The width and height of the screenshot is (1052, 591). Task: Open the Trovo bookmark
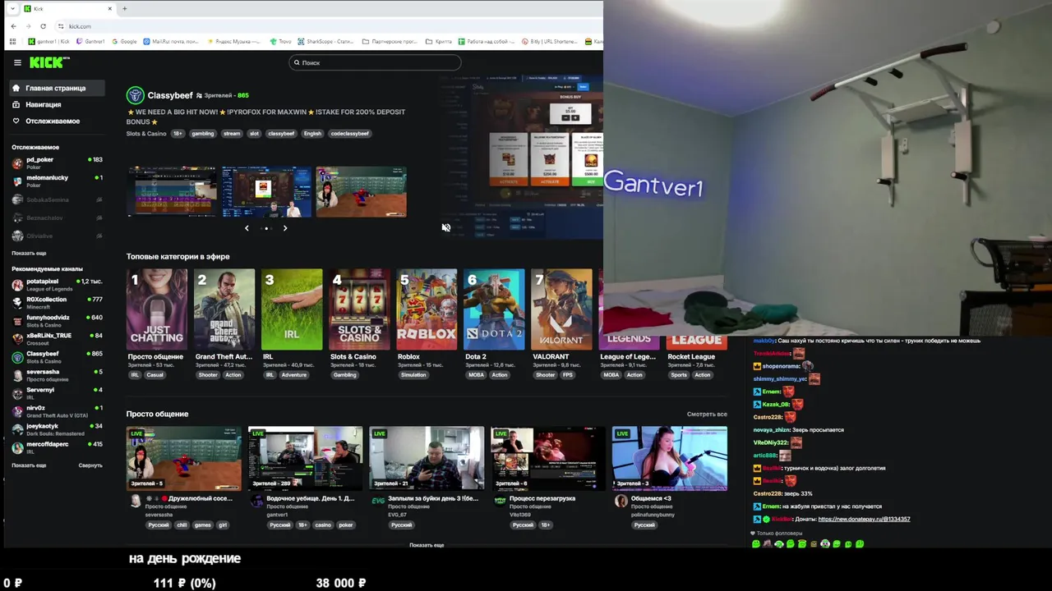point(281,41)
